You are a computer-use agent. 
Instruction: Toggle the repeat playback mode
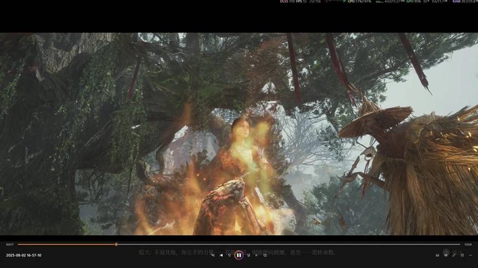(265, 255)
